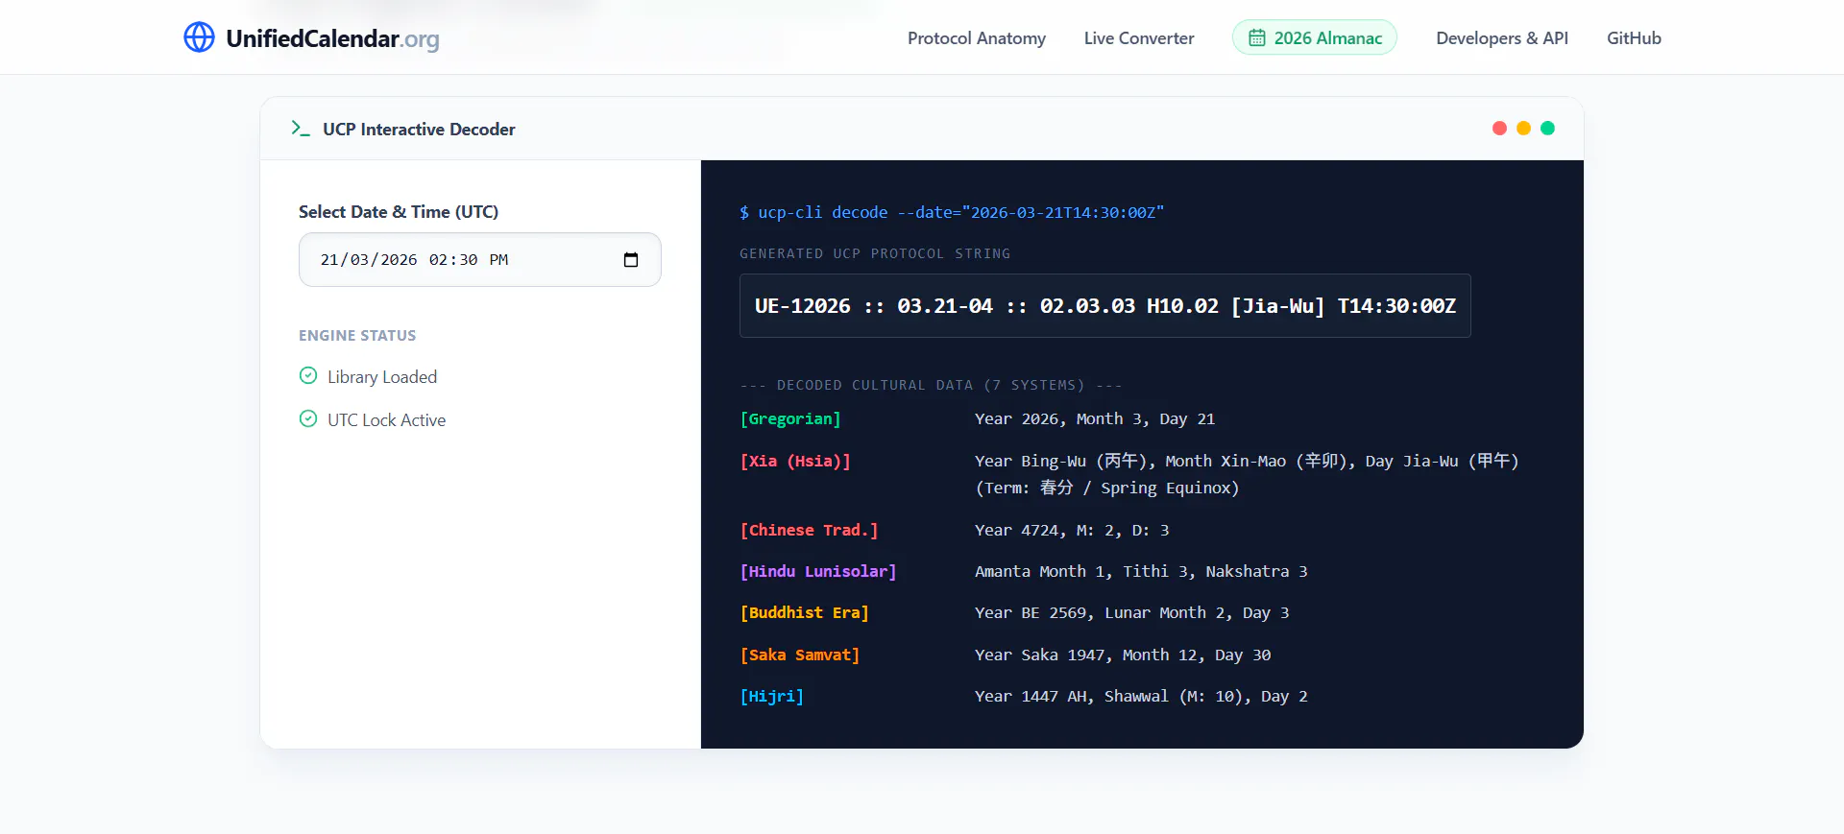Click the [Buddhist Era] system label

point(804,612)
